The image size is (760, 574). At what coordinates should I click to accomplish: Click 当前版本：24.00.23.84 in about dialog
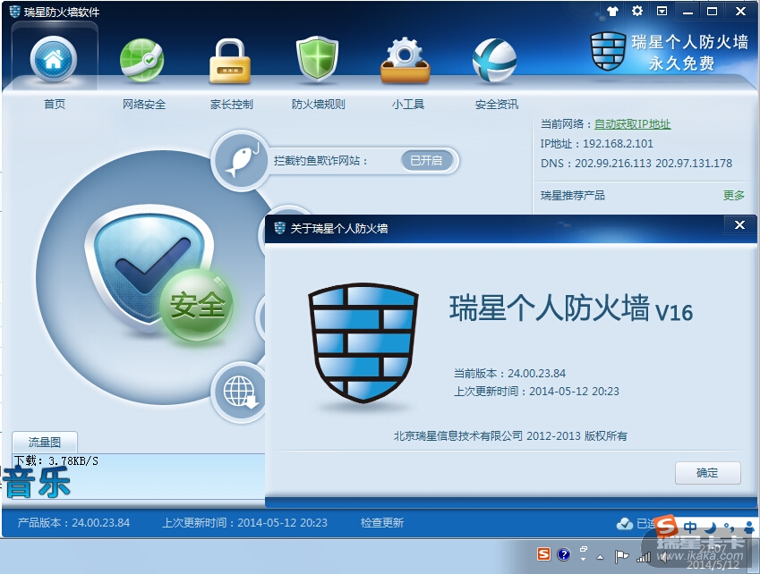coord(510,373)
